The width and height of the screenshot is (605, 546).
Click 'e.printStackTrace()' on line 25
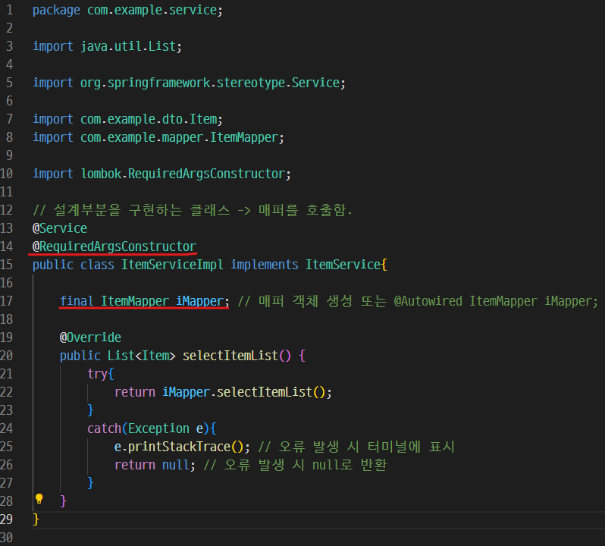pyautogui.click(x=180, y=447)
